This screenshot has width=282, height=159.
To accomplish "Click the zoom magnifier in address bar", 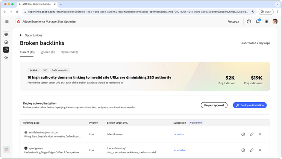I will 253,12.
